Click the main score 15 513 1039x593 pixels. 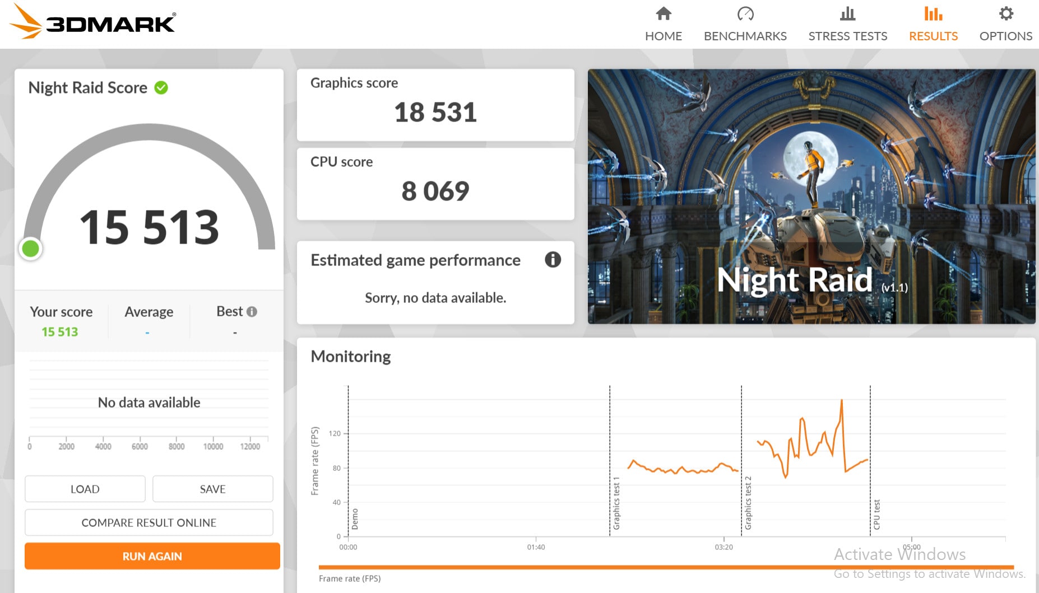pyautogui.click(x=149, y=227)
